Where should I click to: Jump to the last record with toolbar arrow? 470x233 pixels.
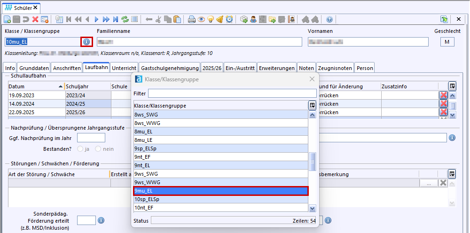(115, 19)
